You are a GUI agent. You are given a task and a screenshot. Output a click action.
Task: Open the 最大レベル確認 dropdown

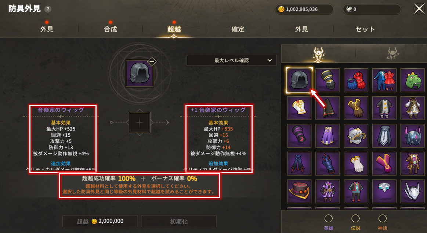click(x=231, y=60)
